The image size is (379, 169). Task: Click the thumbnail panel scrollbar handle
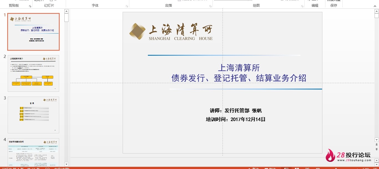(66, 17)
